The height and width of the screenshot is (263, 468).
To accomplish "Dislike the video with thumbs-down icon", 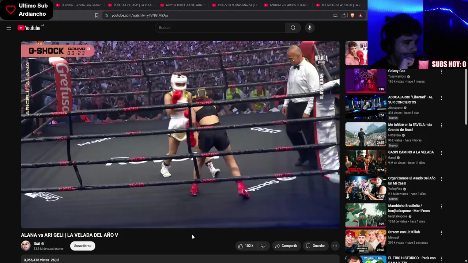I will click(x=263, y=246).
